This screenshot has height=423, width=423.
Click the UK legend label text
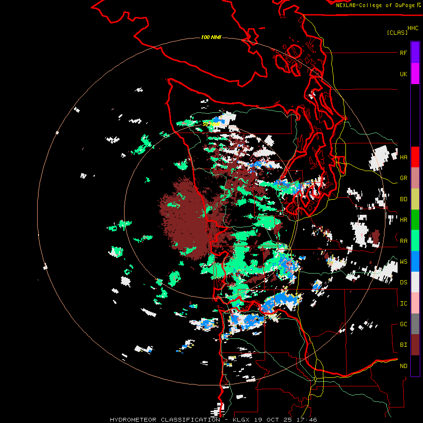[403, 74]
